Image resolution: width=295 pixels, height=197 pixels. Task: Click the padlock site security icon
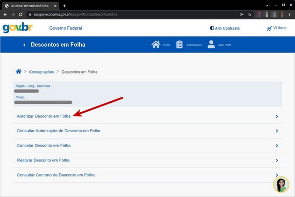coord(30,14)
